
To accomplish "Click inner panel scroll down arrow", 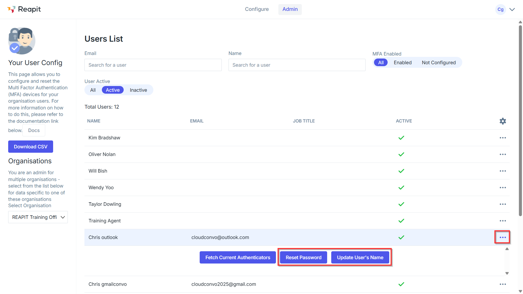I will click(507, 273).
